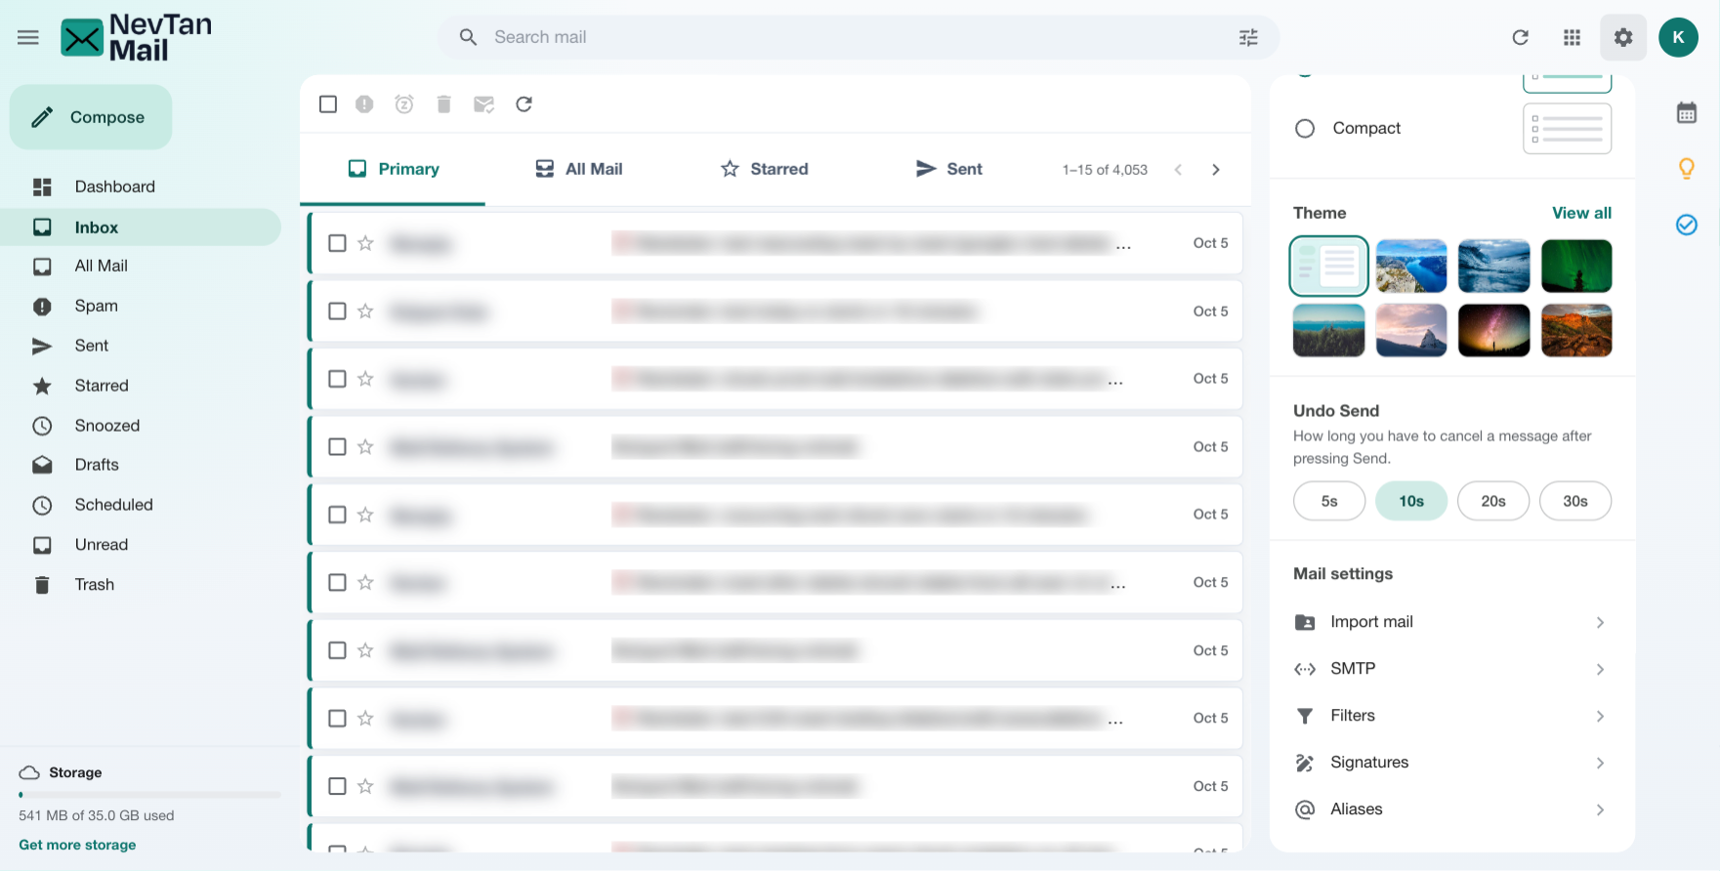Image resolution: width=1720 pixels, height=871 pixels.
Task: Click the Compose button
Action: point(91,117)
